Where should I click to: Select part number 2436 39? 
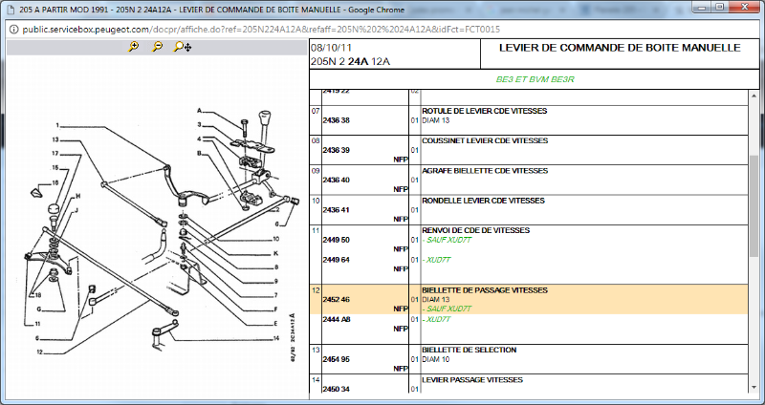point(337,150)
